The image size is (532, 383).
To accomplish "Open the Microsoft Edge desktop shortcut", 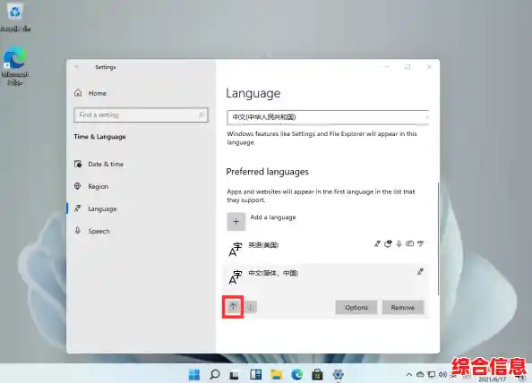I will click(15, 65).
